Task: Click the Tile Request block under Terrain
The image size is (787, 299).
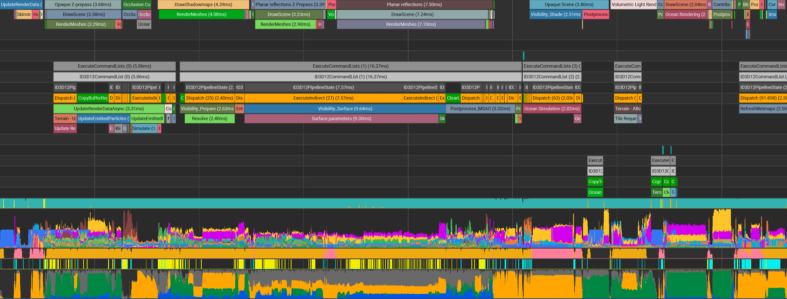Action: (625, 119)
